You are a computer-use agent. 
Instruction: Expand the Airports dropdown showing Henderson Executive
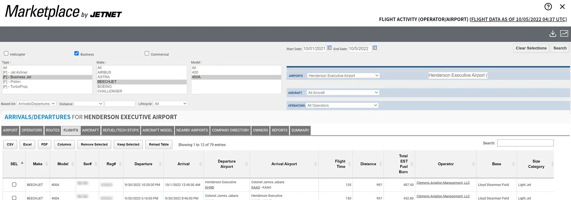tap(343, 76)
